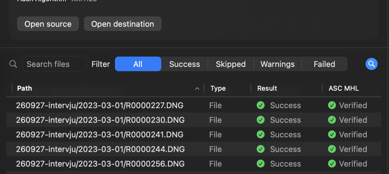The height and width of the screenshot is (174, 389).
Task: Click the Verified text for R0000256.DNG
Action: [353, 164]
